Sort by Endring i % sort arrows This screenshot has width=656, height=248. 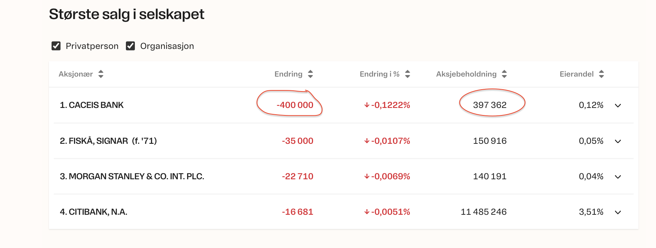point(408,74)
